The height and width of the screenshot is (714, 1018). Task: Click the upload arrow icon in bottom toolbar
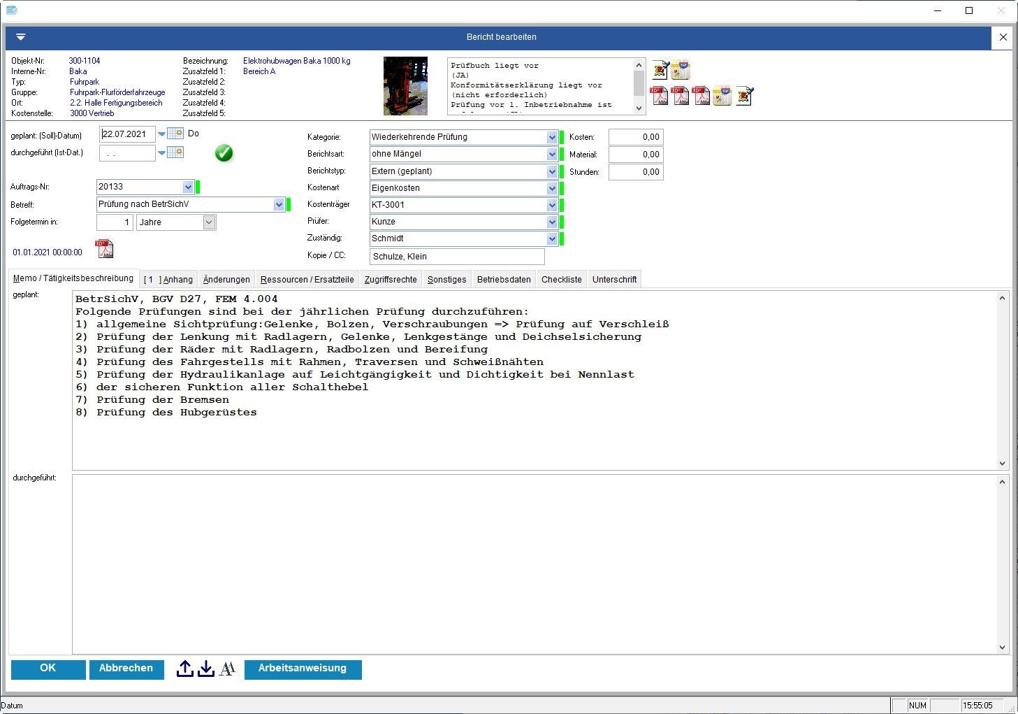tap(184, 669)
